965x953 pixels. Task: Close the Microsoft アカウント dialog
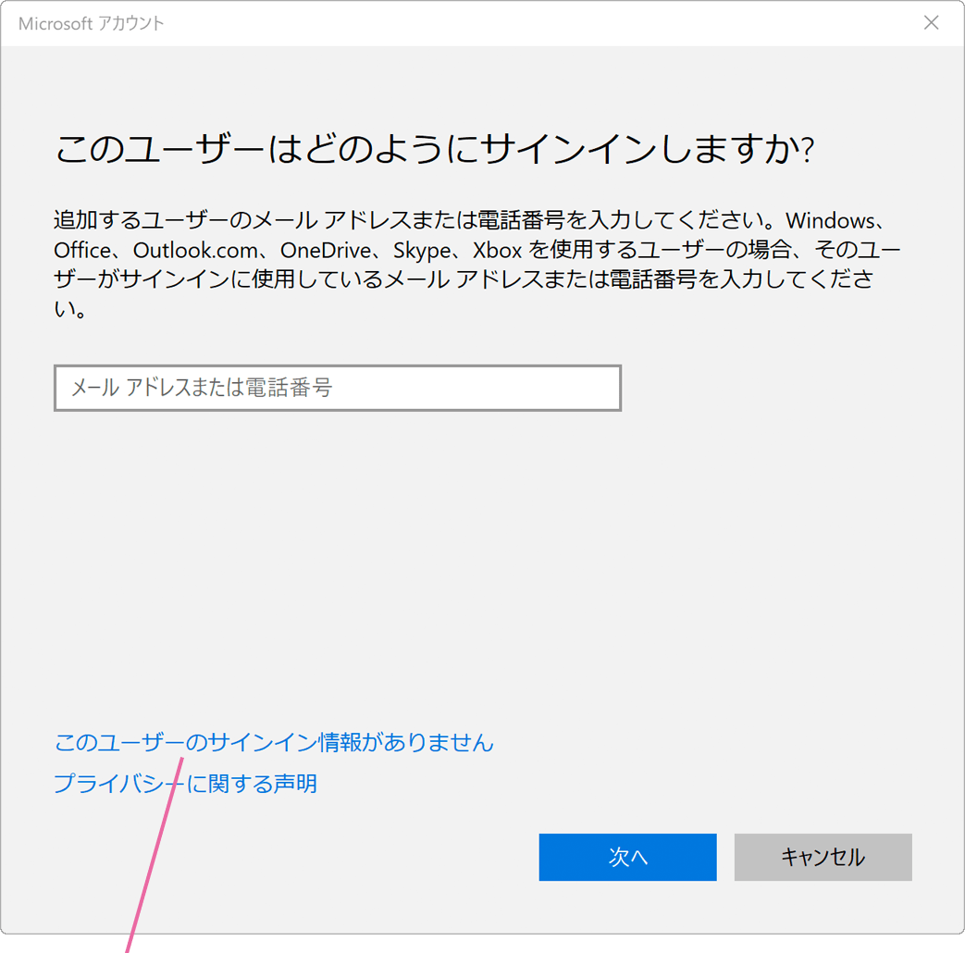[931, 23]
